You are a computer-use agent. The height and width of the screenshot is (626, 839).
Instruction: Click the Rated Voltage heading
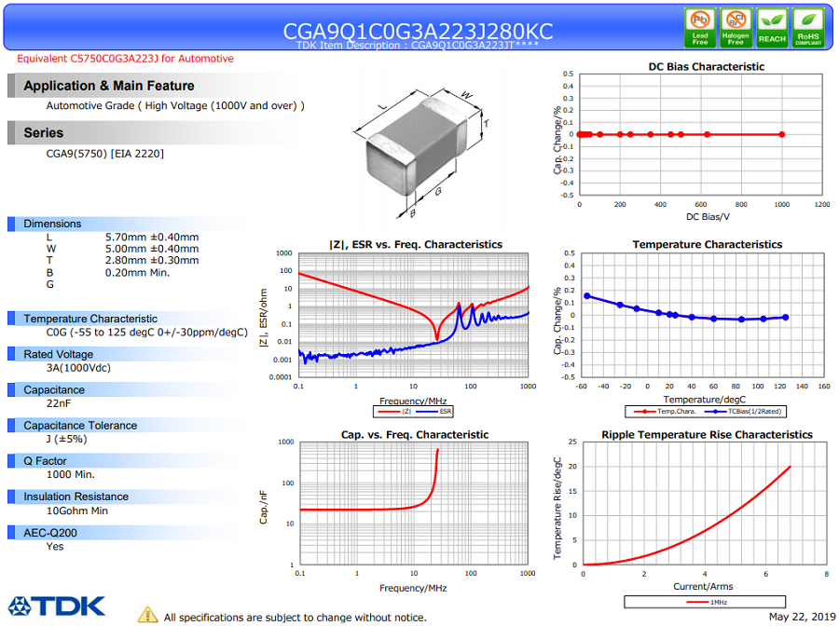tap(59, 354)
